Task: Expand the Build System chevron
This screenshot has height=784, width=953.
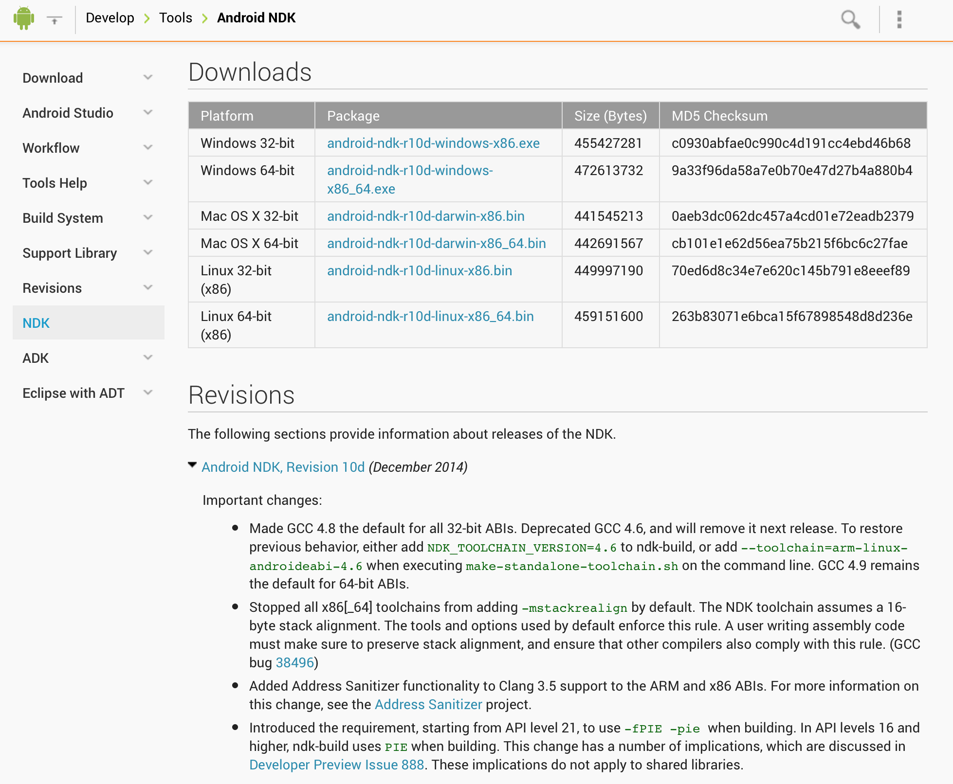Action: (x=148, y=217)
